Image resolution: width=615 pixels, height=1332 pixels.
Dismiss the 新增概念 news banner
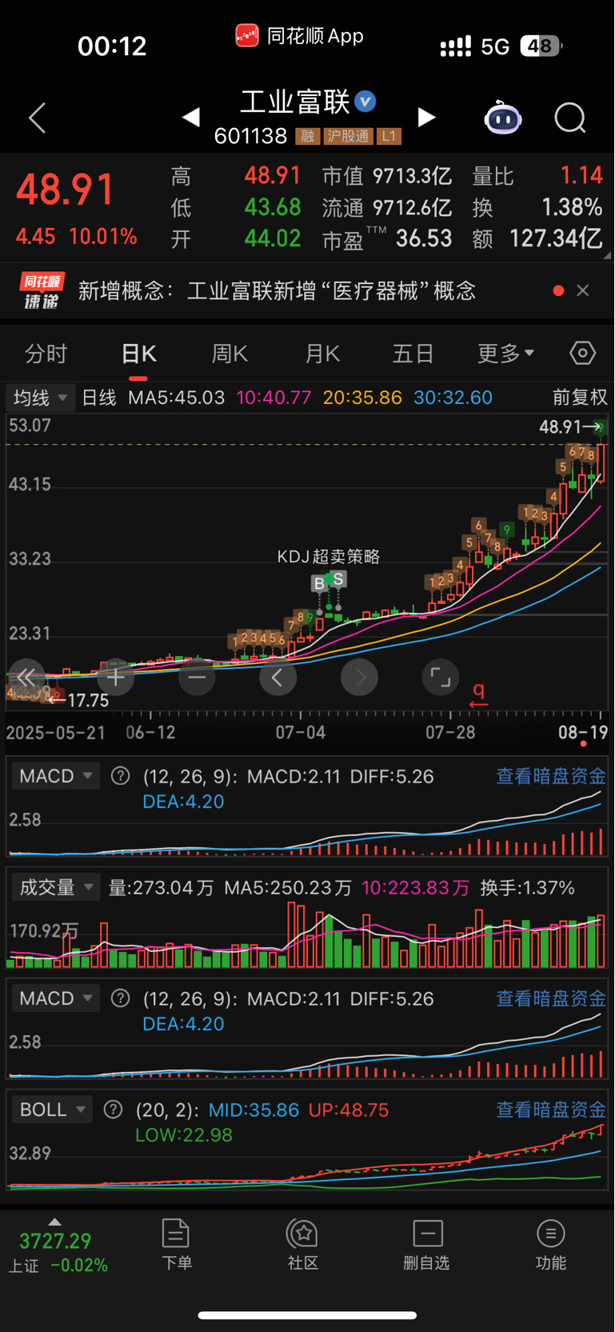(583, 290)
